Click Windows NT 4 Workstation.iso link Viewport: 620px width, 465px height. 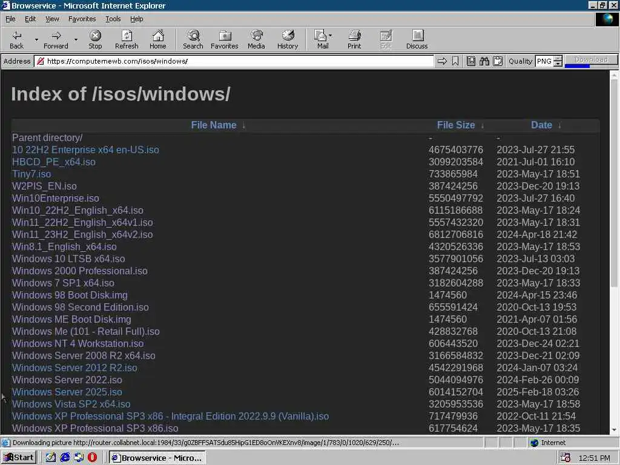[x=78, y=344]
